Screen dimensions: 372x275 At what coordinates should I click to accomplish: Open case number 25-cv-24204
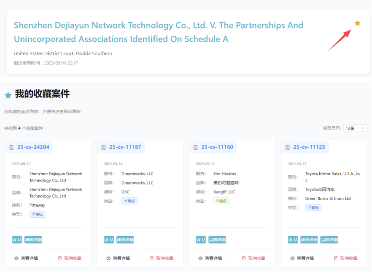tap(33, 147)
